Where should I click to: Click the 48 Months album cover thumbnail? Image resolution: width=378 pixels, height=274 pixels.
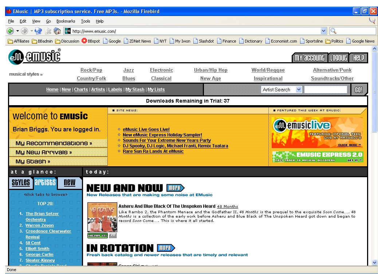102,217
